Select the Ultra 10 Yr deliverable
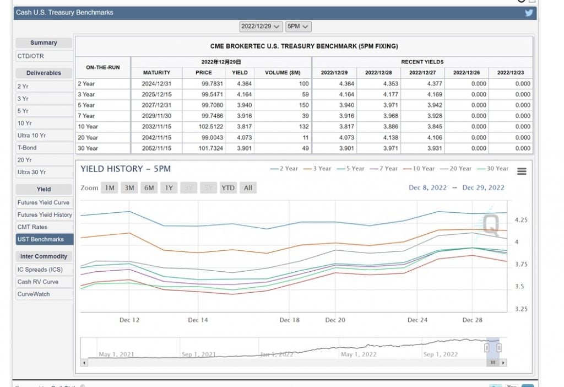 point(44,136)
